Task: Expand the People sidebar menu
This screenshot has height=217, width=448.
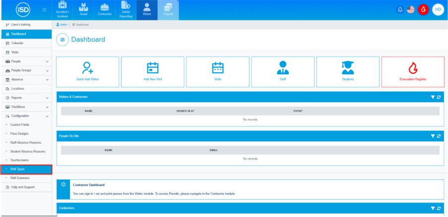Action: click(27, 61)
